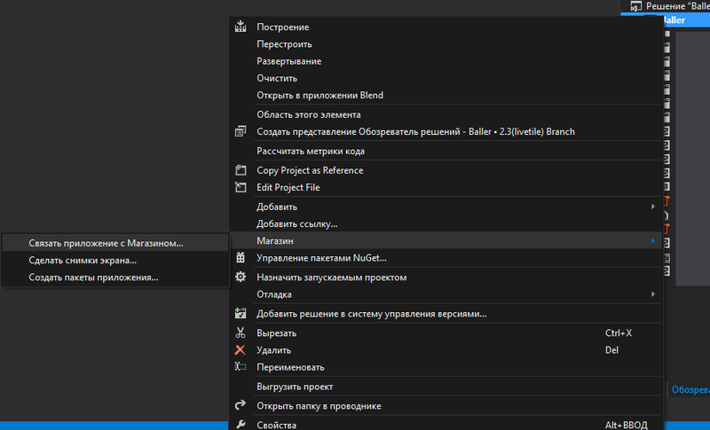This screenshot has width=710, height=430.
Task: Choose Copy Project as Reference
Action: tap(446, 170)
